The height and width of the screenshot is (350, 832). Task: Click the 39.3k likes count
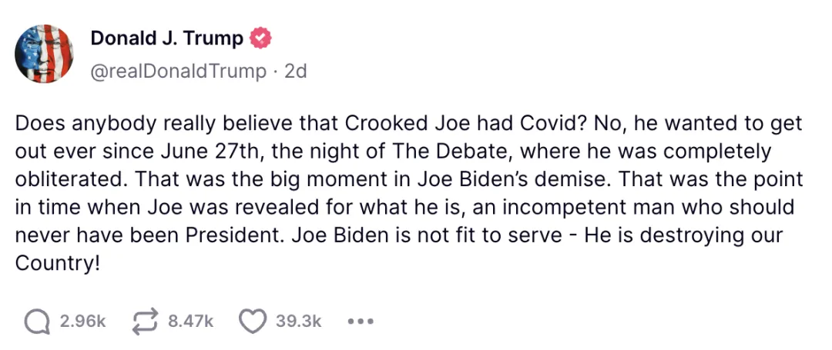pos(299,322)
